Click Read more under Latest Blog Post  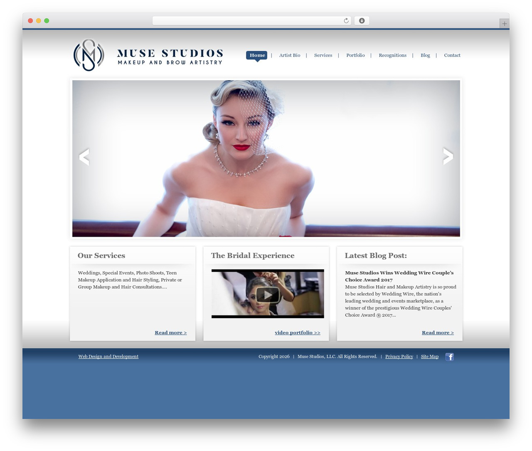pyautogui.click(x=438, y=332)
